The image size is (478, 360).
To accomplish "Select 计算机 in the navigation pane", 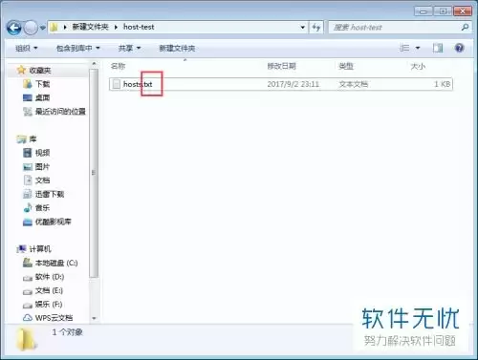I will pos(40,249).
